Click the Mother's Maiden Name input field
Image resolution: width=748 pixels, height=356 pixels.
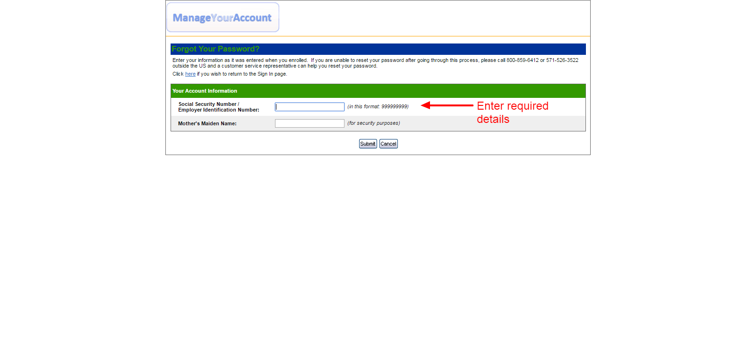[310, 123]
